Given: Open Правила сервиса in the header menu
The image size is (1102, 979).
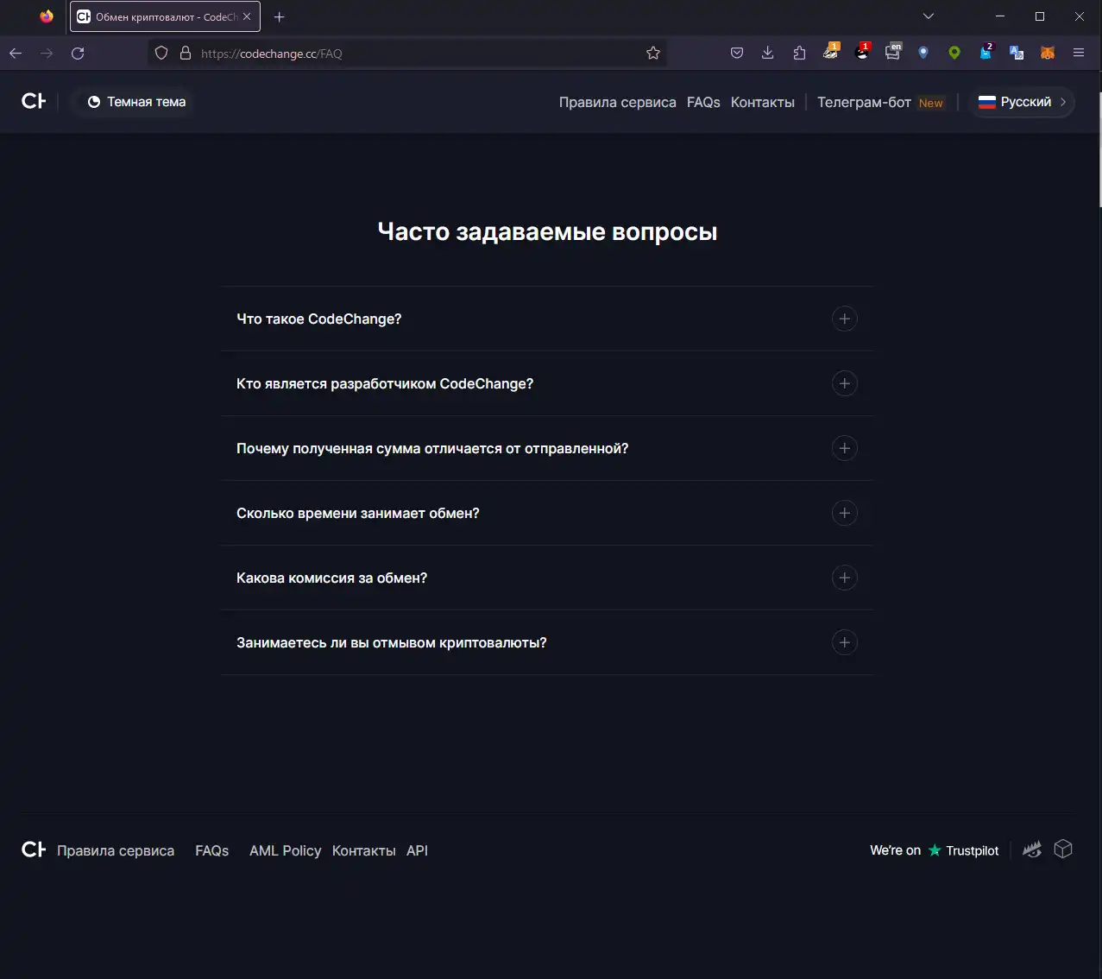Looking at the screenshot, I should (x=618, y=102).
